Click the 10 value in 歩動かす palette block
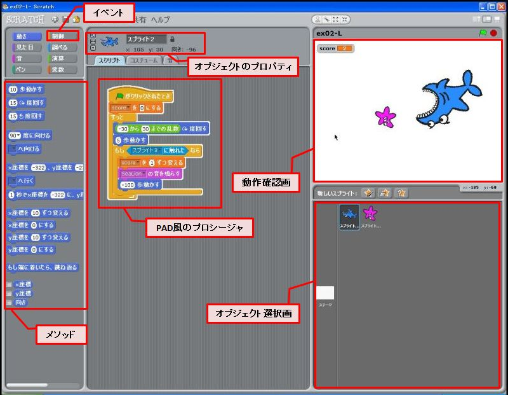This screenshot has height=395, width=508. click(x=13, y=89)
